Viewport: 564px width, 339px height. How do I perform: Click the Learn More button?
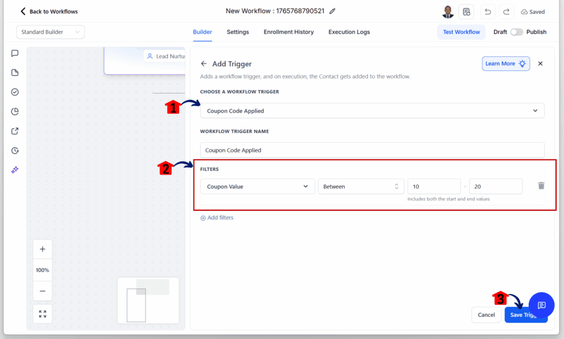click(x=505, y=63)
